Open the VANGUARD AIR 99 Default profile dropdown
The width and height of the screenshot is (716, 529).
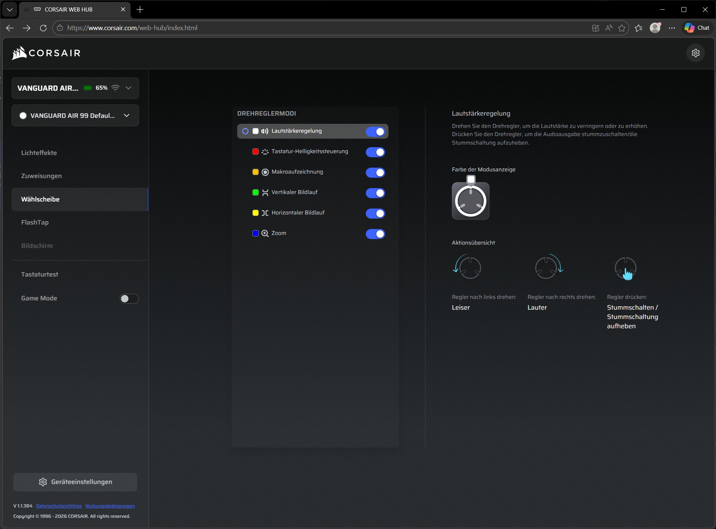pos(126,116)
